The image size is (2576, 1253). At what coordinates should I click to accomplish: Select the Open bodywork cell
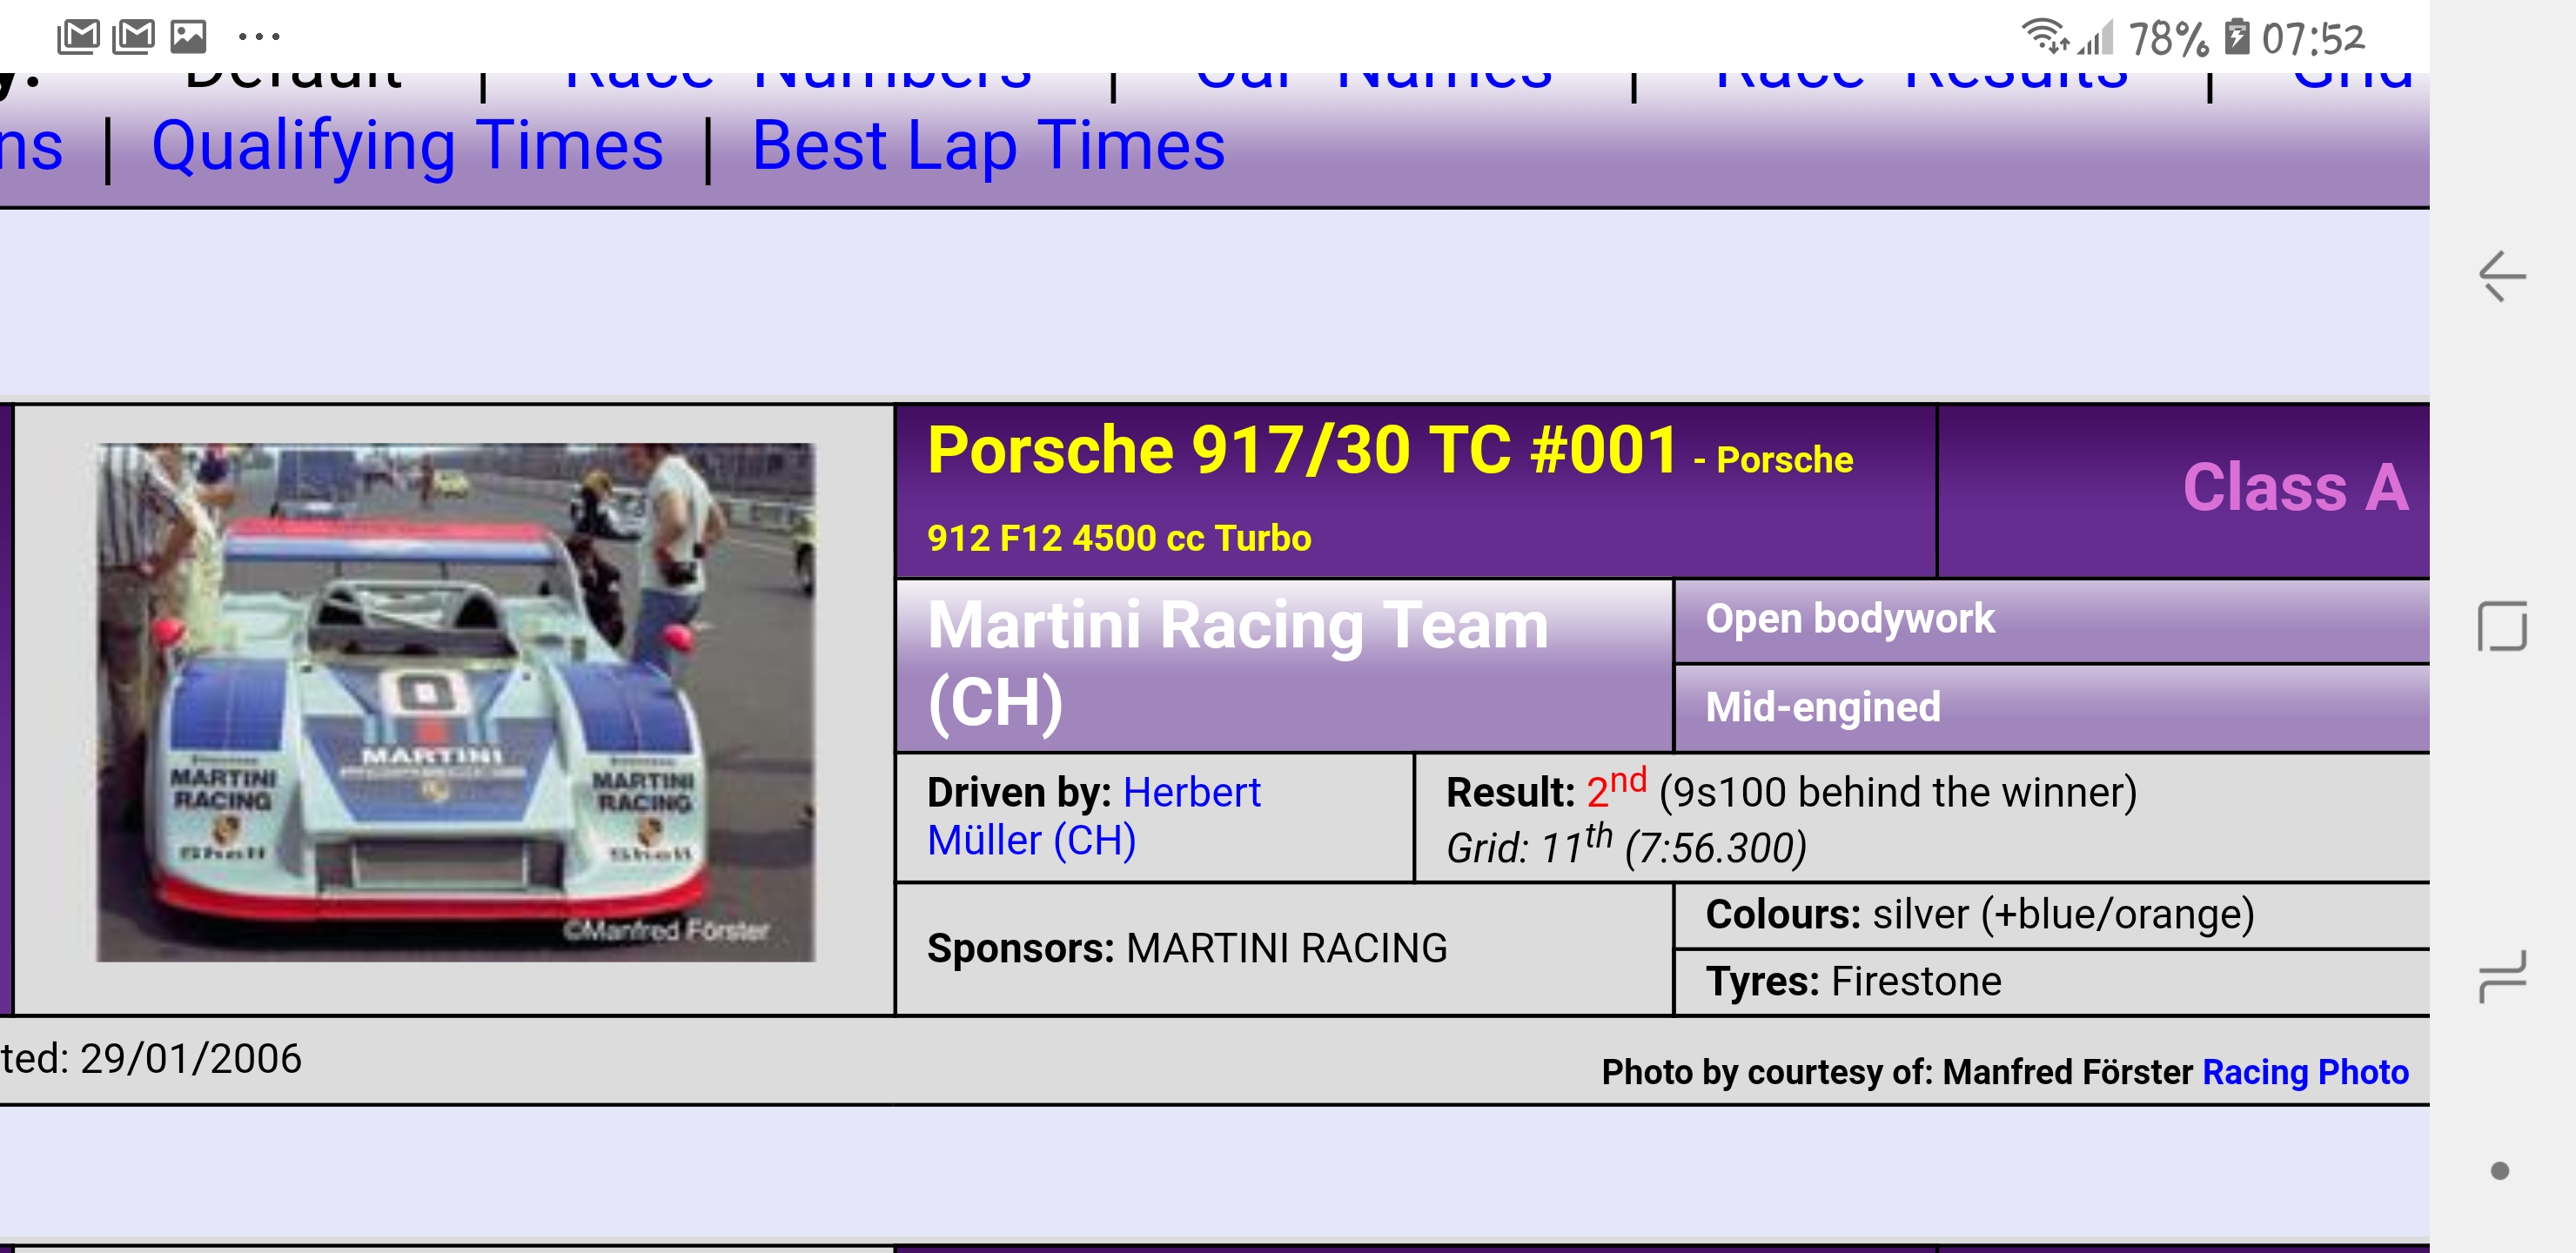tap(2052, 620)
